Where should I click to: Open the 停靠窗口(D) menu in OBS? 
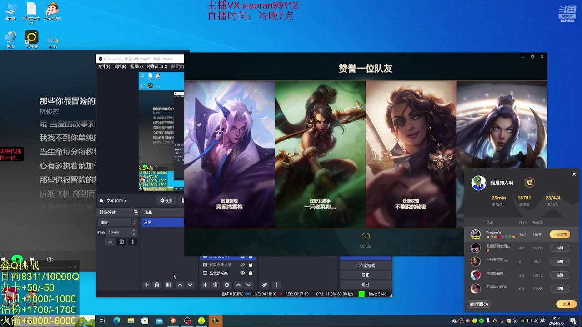[157, 66]
